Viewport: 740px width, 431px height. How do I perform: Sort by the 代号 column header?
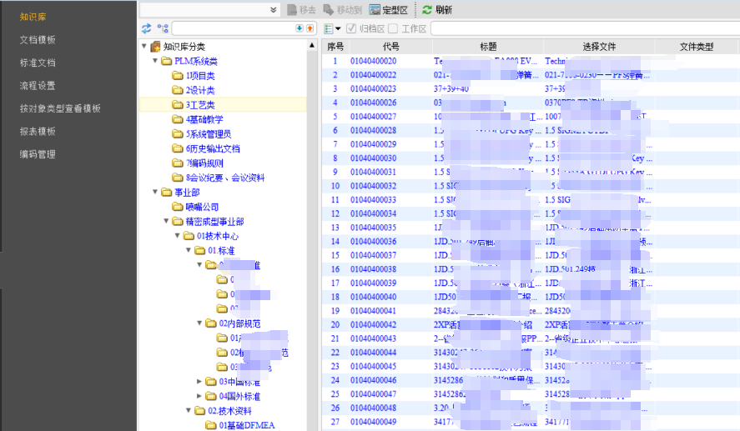(390, 47)
